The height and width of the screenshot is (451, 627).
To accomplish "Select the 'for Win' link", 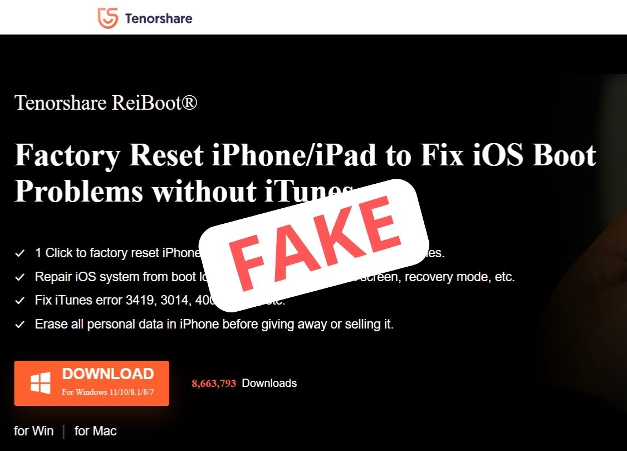I will tap(33, 431).
